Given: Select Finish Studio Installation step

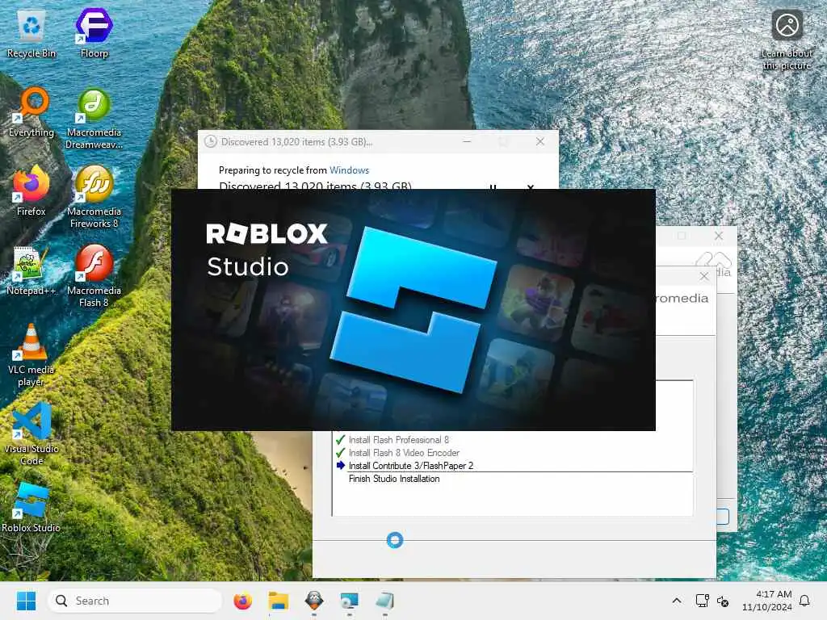Looking at the screenshot, I should [394, 479].
